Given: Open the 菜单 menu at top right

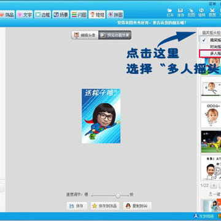Looking at the screenshot, I should tap(212, 4).
